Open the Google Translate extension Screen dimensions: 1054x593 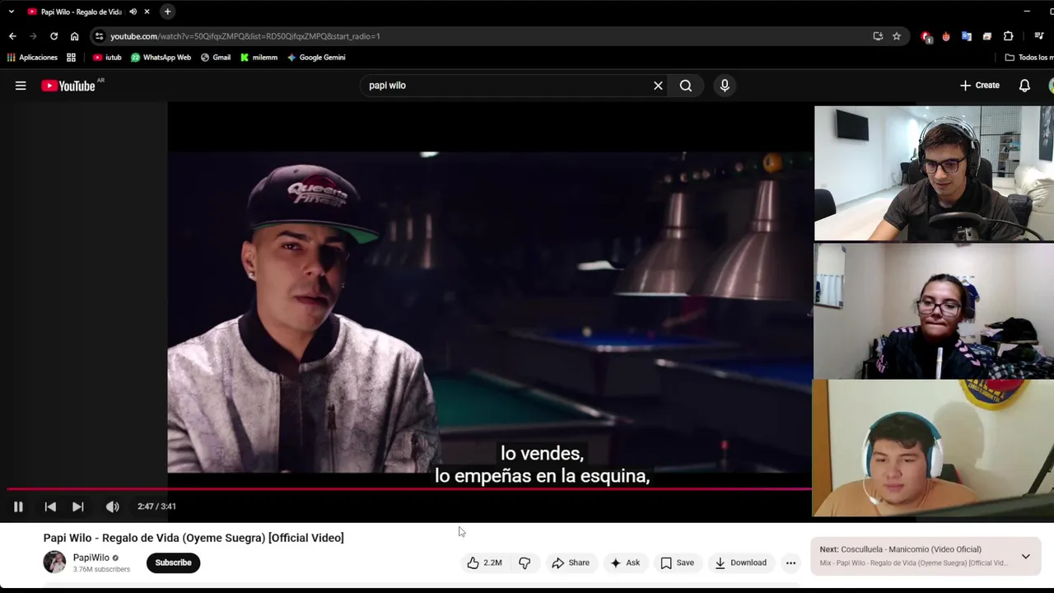click(x=967, y=36)
